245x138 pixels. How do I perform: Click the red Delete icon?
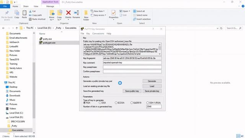68,13
